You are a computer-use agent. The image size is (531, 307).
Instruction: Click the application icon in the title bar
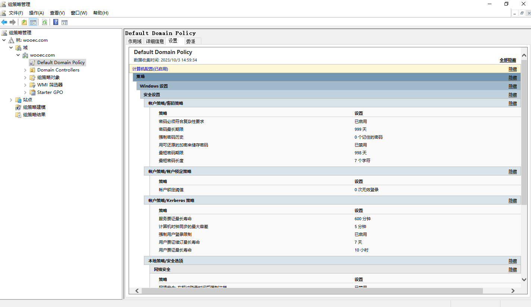point(4,4)
